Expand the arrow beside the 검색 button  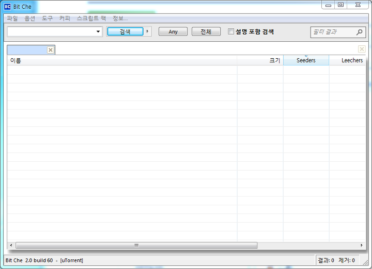(x=148, y=31)
